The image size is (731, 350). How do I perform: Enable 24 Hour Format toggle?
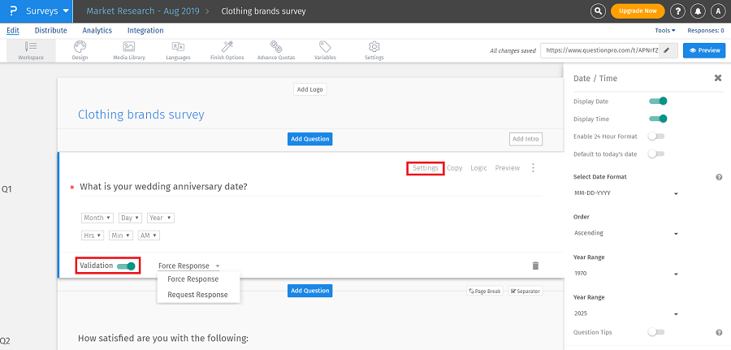click(x=656, y=136)
